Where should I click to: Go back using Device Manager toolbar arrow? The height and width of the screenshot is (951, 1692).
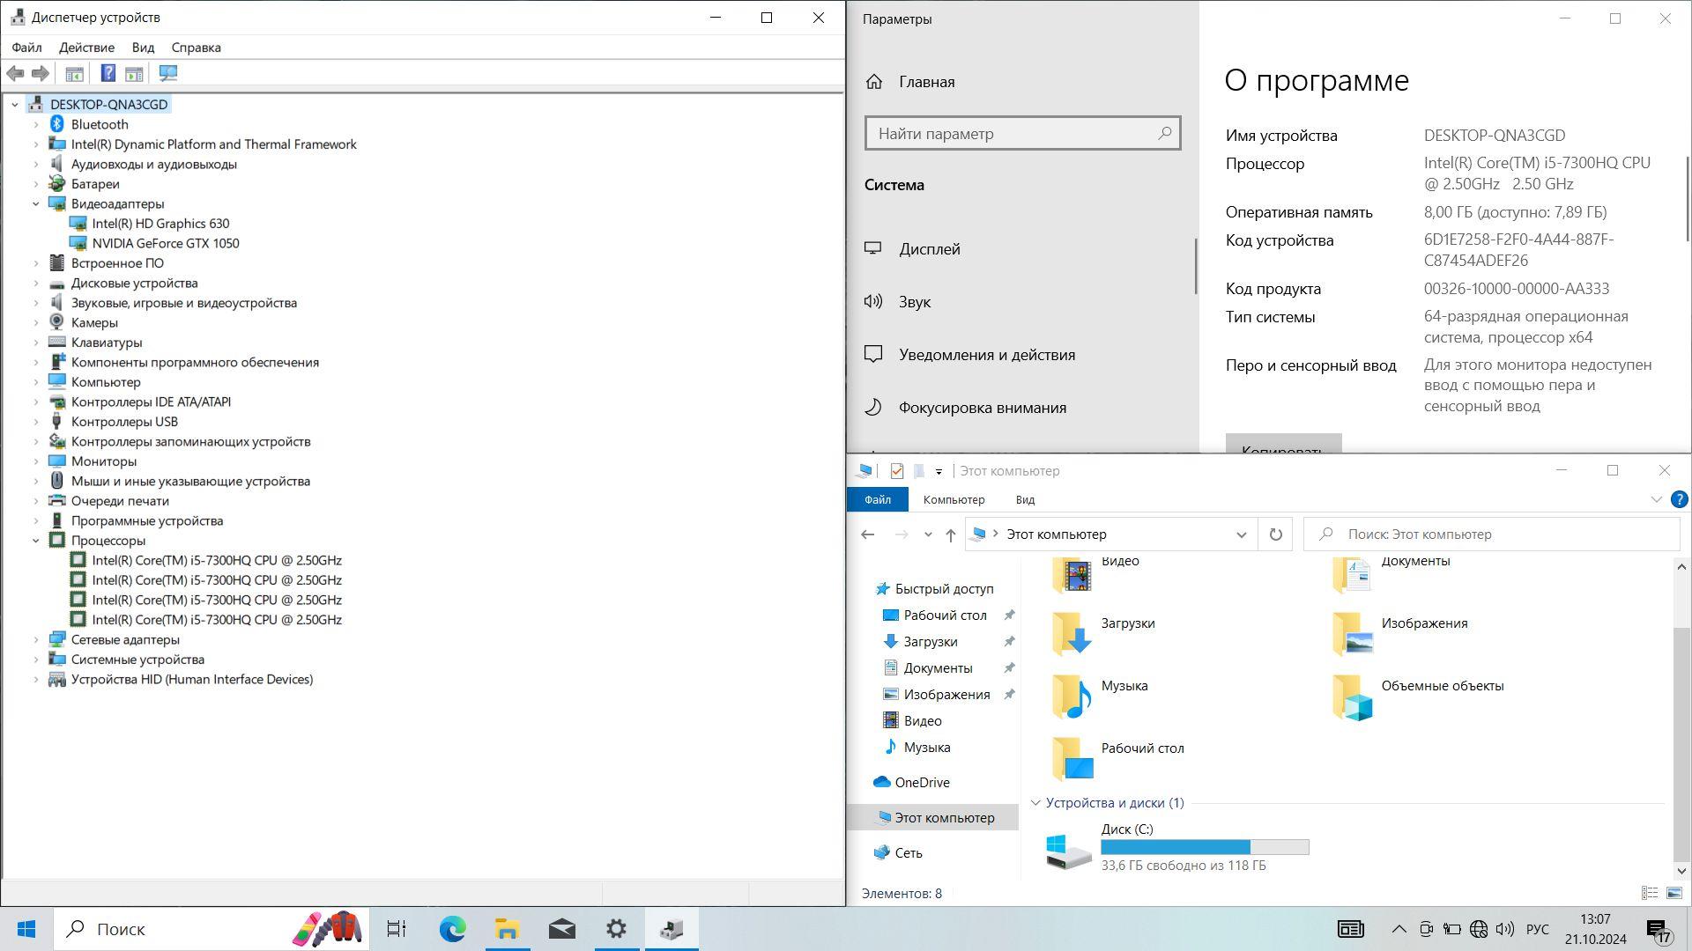click(x=15, y=74)
